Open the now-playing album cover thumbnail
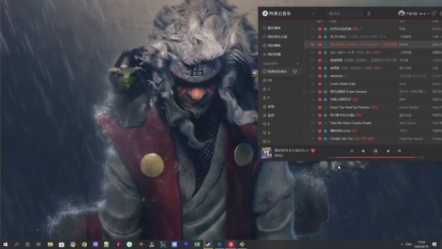This screenshot has height=249, width=442. coord(266,153)
